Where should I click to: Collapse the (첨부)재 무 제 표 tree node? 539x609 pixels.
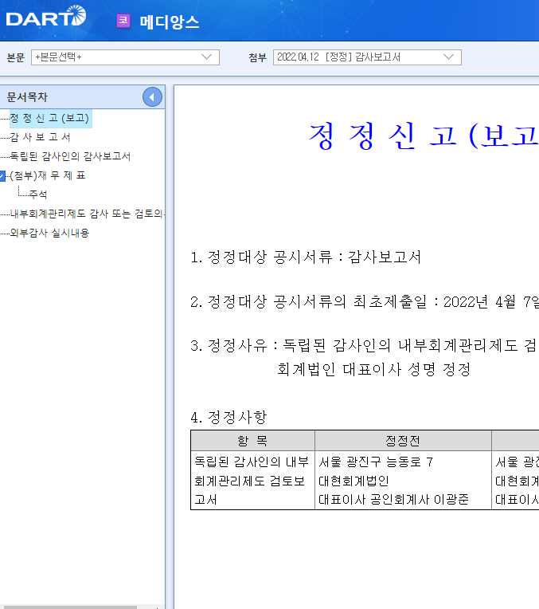2,176
